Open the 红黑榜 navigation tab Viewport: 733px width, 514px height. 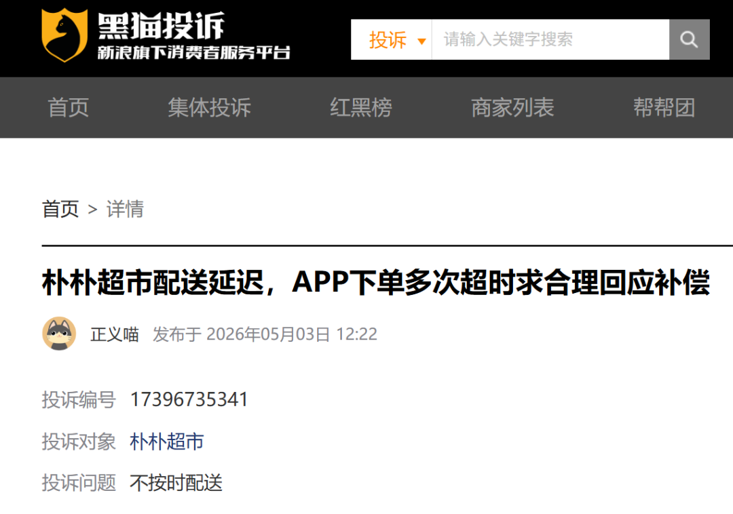(x=361, y=108)
